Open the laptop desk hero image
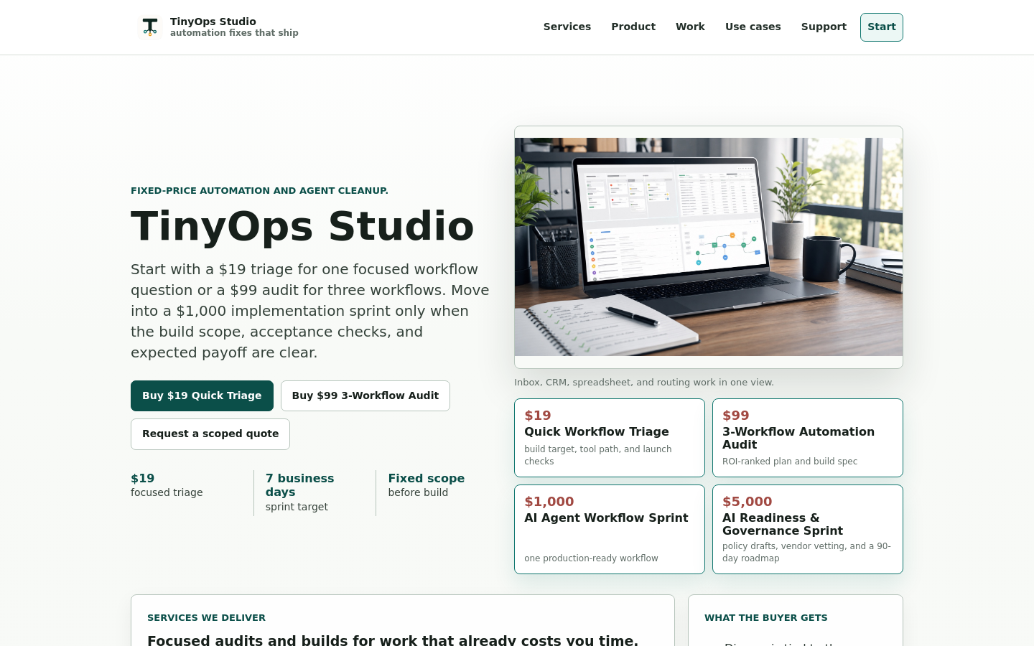1034x646 pixels. coord(709,247)
